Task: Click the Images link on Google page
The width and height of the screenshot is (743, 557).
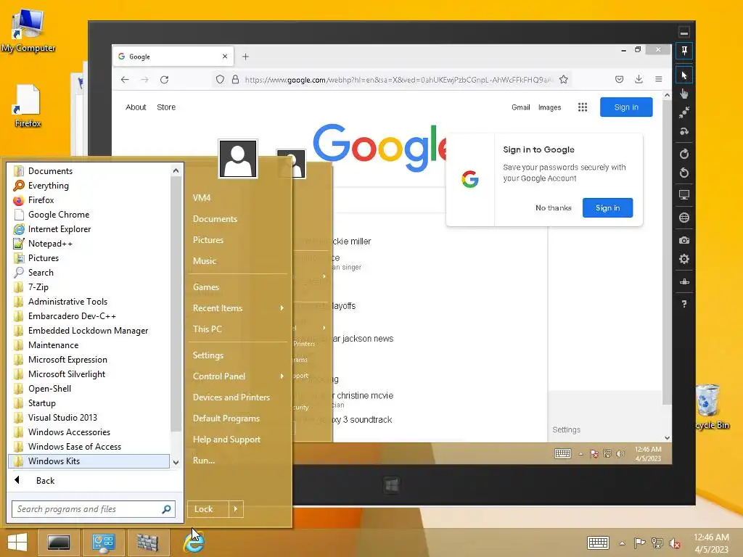Action: 550,107
